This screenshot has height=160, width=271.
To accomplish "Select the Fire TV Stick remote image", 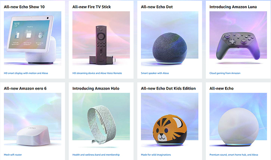I will tap(101, 39).
